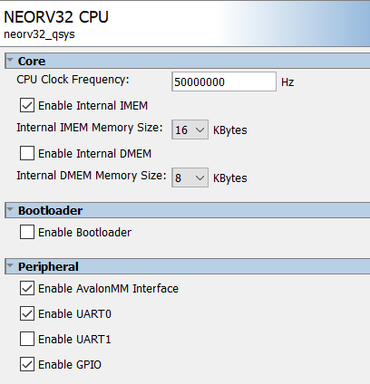Click the CPU Clock Frequency input field
This screenshot has width=370, height=384.
pos(224,82)
